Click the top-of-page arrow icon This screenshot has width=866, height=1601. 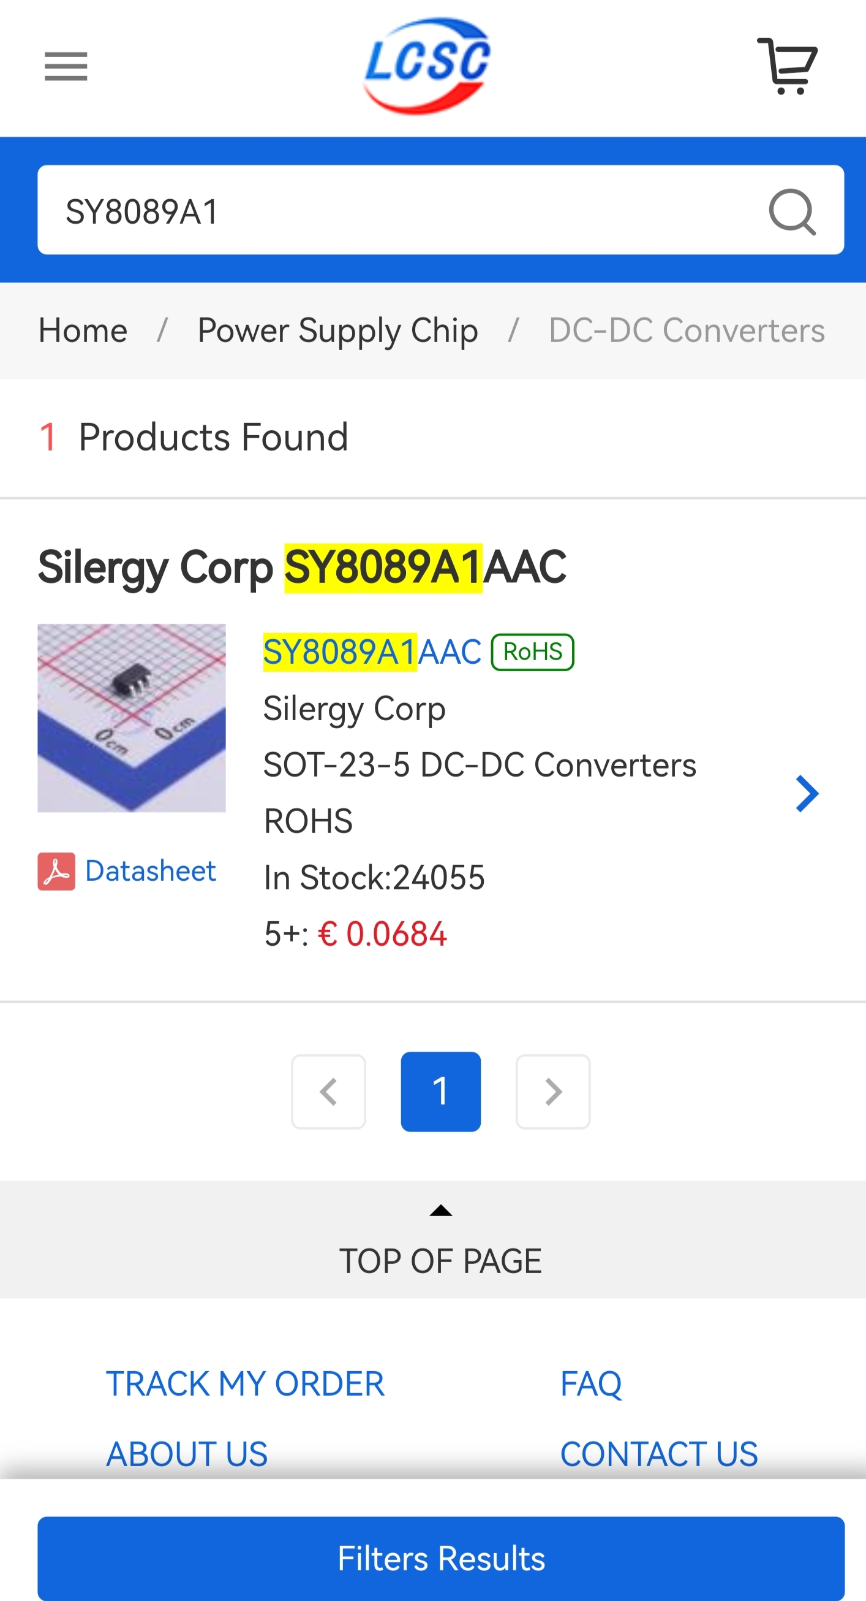click(441, 1210)
